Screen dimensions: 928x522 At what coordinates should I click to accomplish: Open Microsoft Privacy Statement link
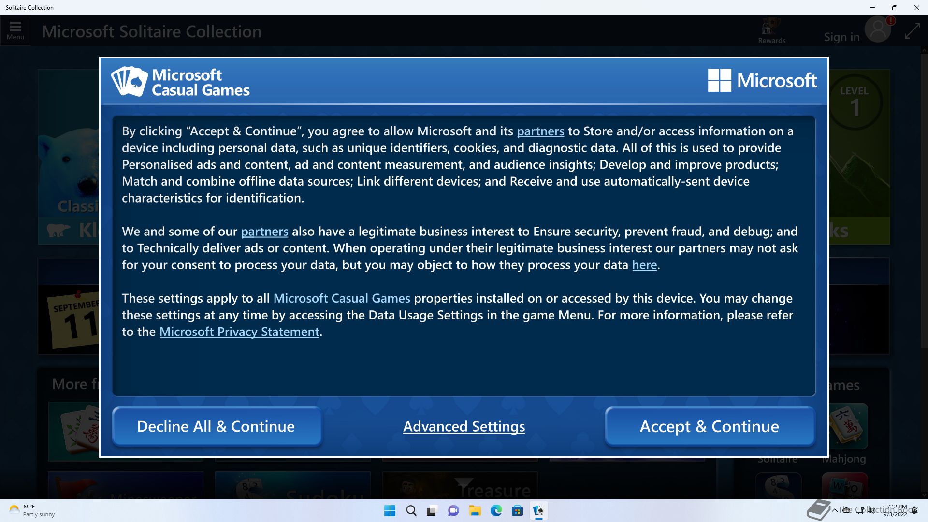point(239,332)
